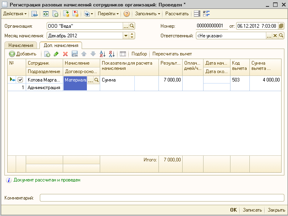Viewport: 288px width, 216px height.
Task: Click the Код вычета column header
Action: (x=240, y=67)
